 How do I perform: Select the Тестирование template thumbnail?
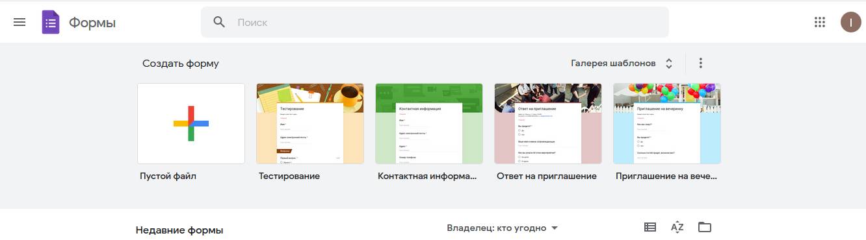click(x=310, y=123)
